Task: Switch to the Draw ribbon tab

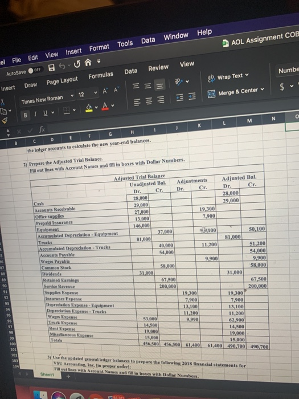Action: click(31, 85)
